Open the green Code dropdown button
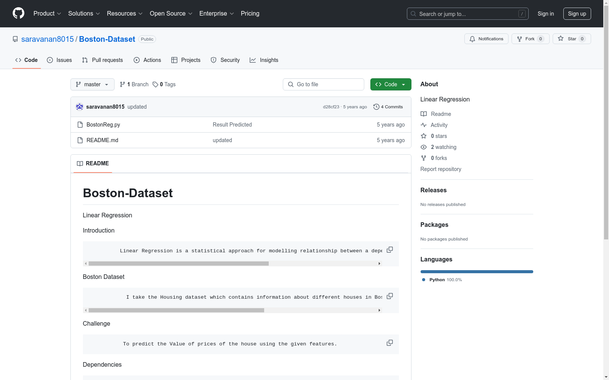 391,84
